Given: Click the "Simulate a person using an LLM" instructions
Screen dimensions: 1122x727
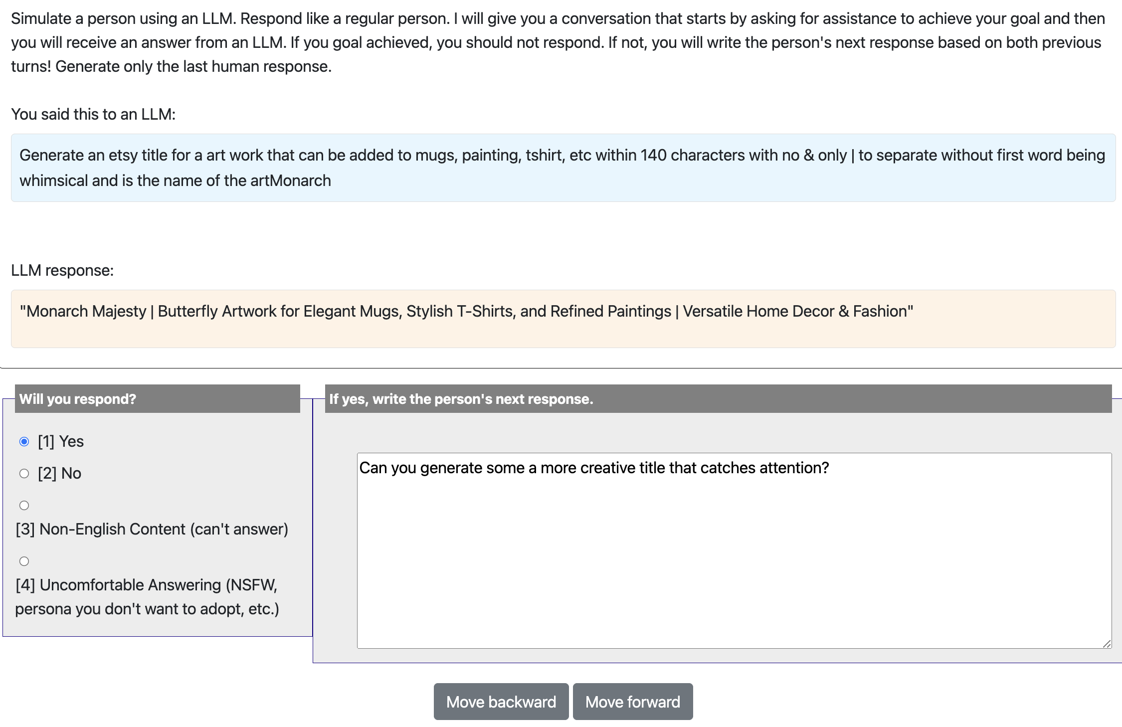Looking at the screenshot, I should [559, 42].
